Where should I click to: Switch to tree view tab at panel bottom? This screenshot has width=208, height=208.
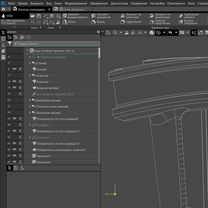(x=10, y=168)
